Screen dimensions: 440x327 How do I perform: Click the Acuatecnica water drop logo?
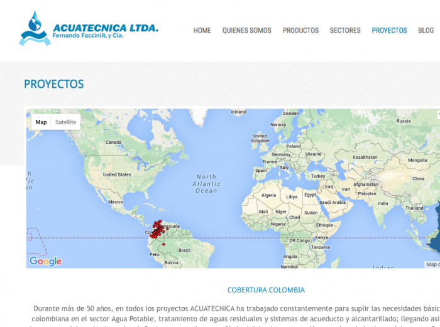pyautogui.click(x=34, y=29)
